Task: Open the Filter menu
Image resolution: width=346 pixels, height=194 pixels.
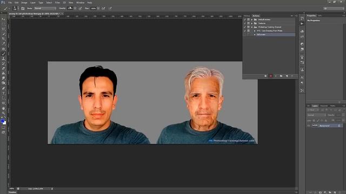Action: [x=57, y=3]
